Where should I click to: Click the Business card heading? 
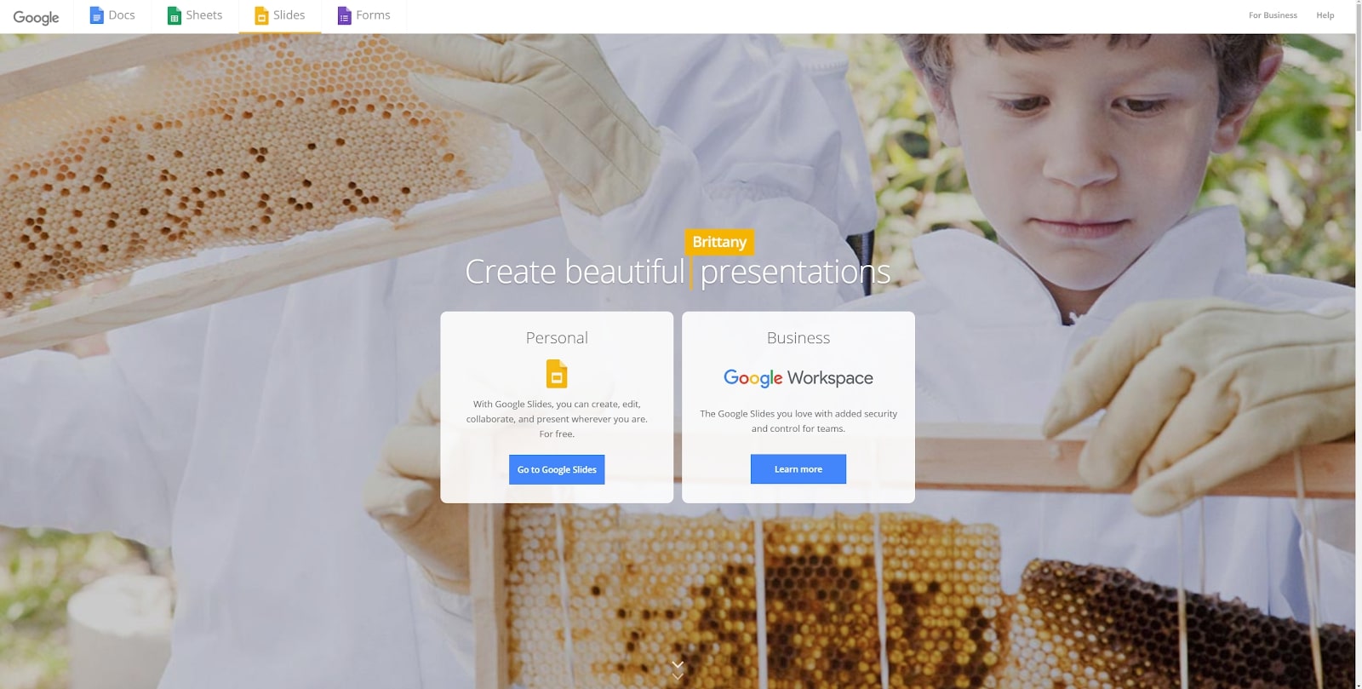798,338
